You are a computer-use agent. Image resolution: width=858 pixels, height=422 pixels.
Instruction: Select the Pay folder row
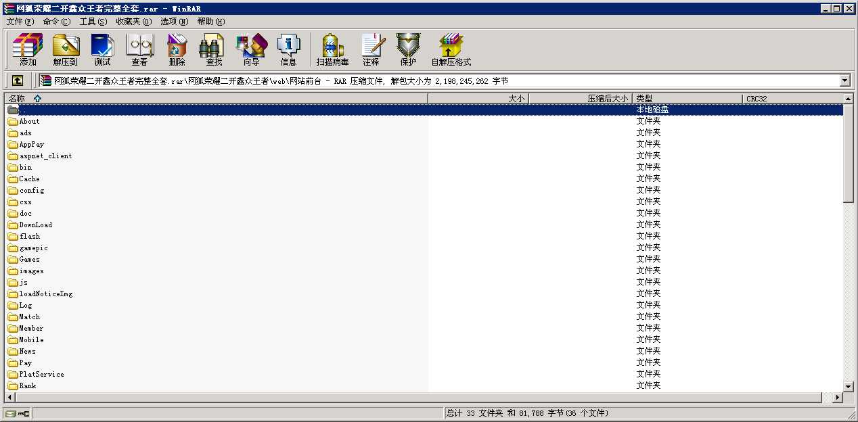coord(424,363)
